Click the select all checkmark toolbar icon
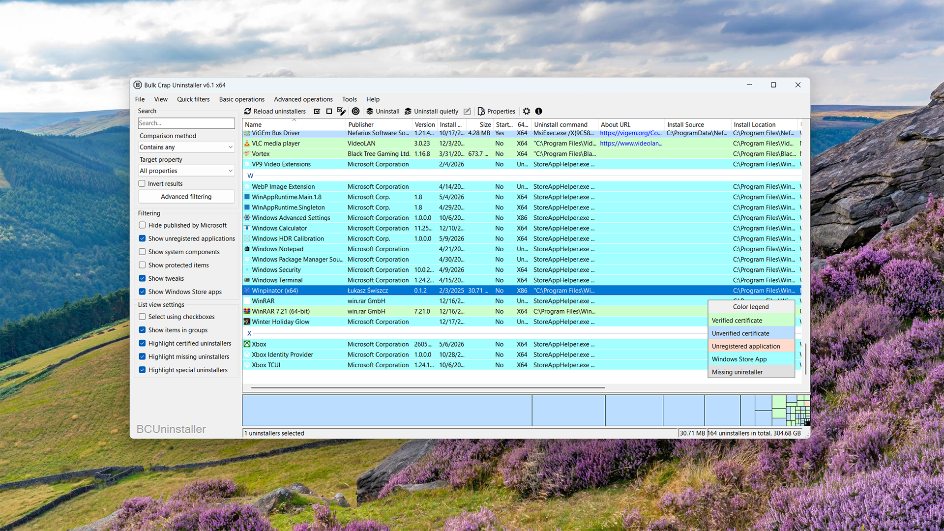This screenshot has height=531, width=944. pos(317,111)
